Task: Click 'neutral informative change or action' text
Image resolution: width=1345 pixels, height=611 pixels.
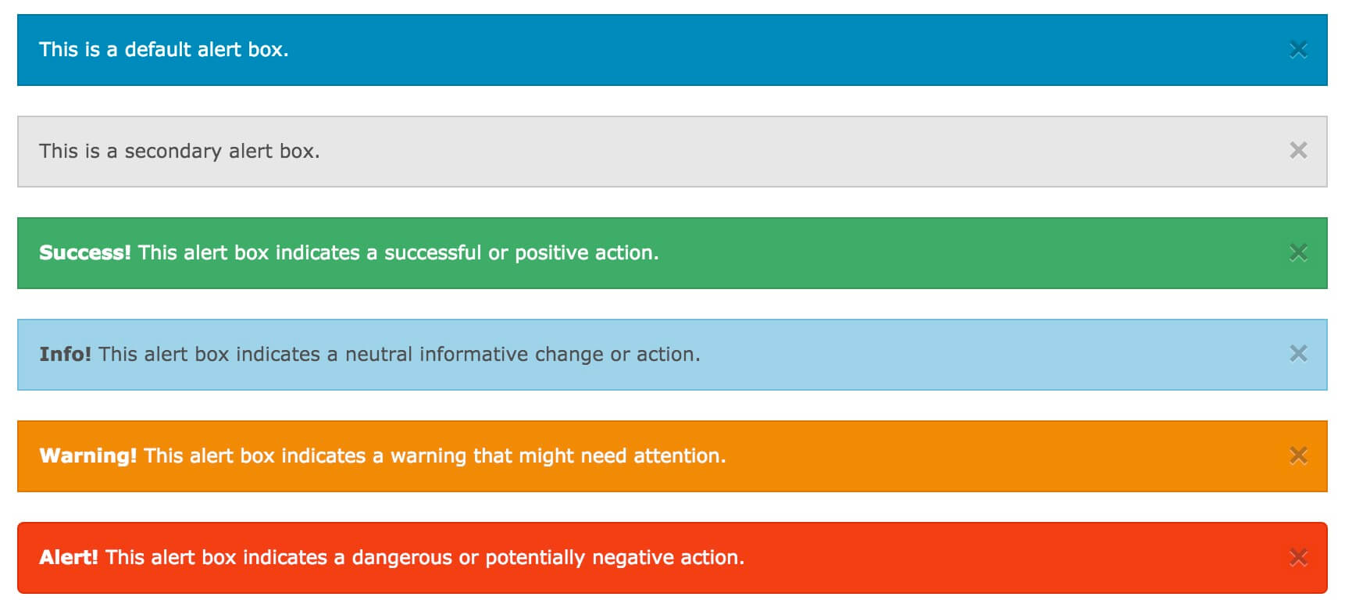Action: (522, 355)
